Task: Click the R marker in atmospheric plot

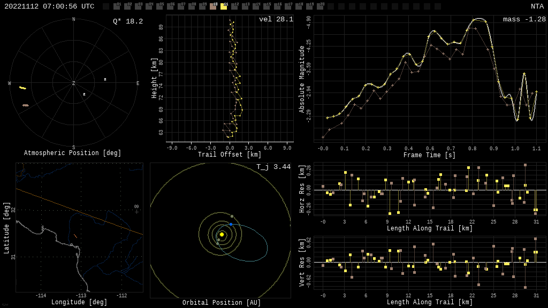Action: tap(84, 94)
